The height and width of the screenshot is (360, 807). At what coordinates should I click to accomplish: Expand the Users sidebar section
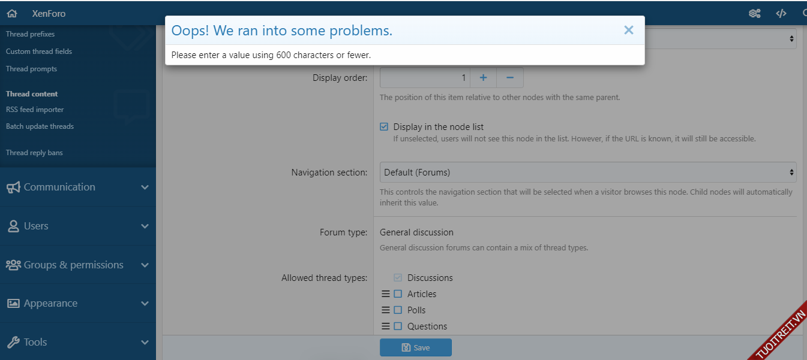pos(77,226)
